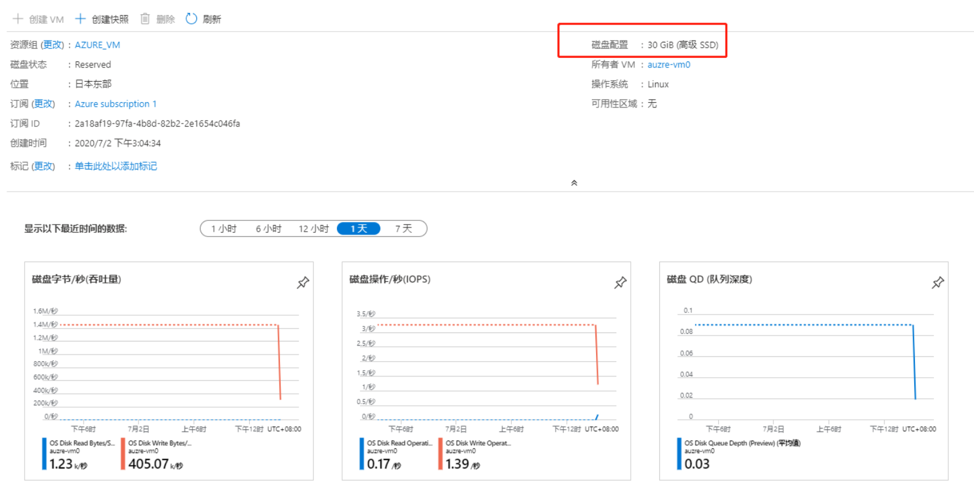Select the 6 小时 time range
The image size is (974, 499).
coord(269,229)
